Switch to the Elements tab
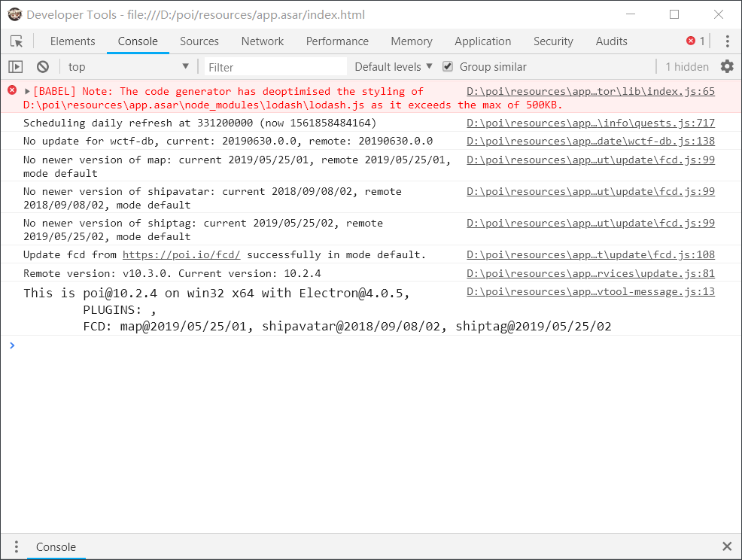 (72, 41)
